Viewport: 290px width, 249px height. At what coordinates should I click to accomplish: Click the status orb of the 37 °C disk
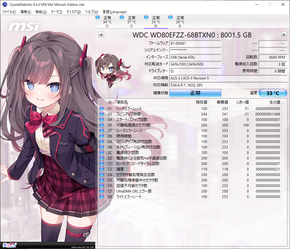tap(122, 17)
